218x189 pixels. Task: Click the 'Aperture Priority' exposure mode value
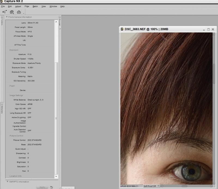coord(34,63)
